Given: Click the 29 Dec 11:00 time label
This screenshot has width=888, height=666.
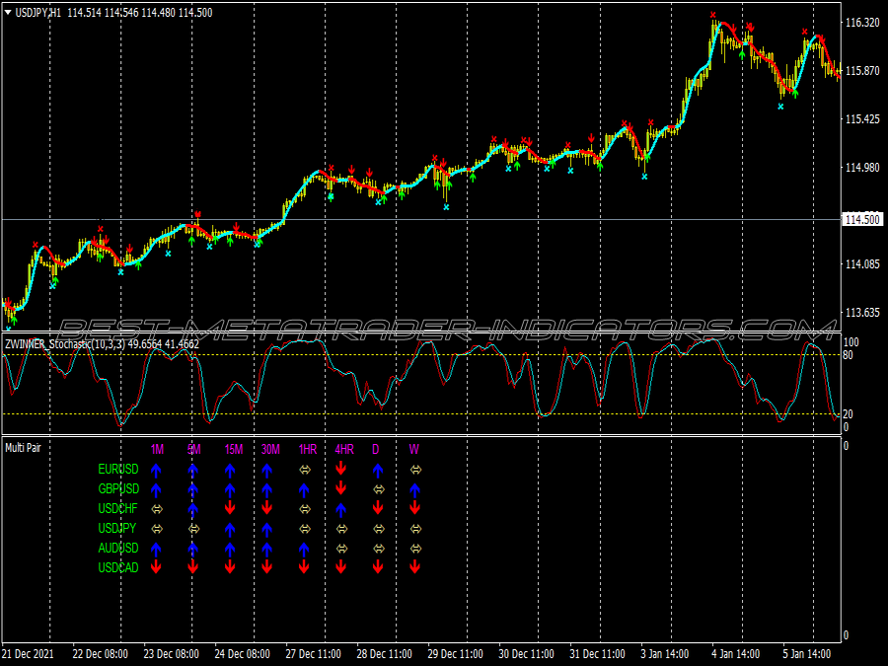Looking at the screenshot, I should (x=455, y=653).
